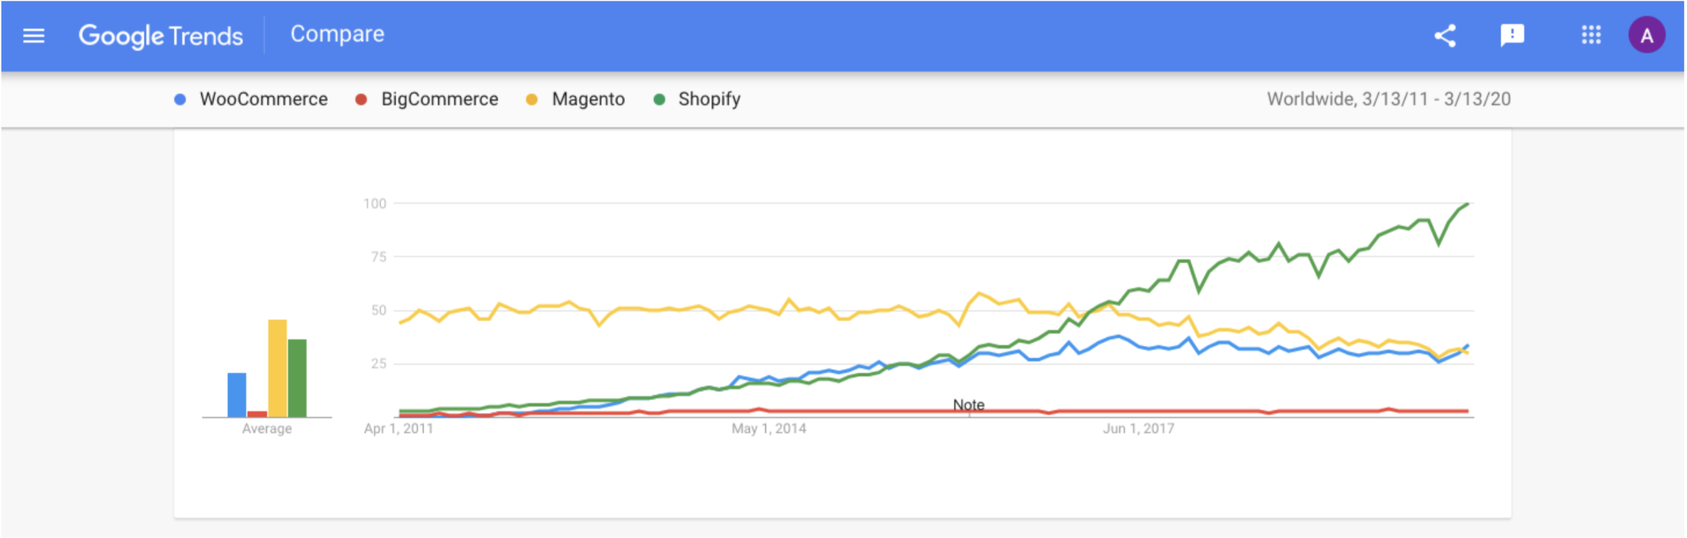Click the yellow Magento average bar
The width and height of the screenshot is (1687, 538).
277,368
